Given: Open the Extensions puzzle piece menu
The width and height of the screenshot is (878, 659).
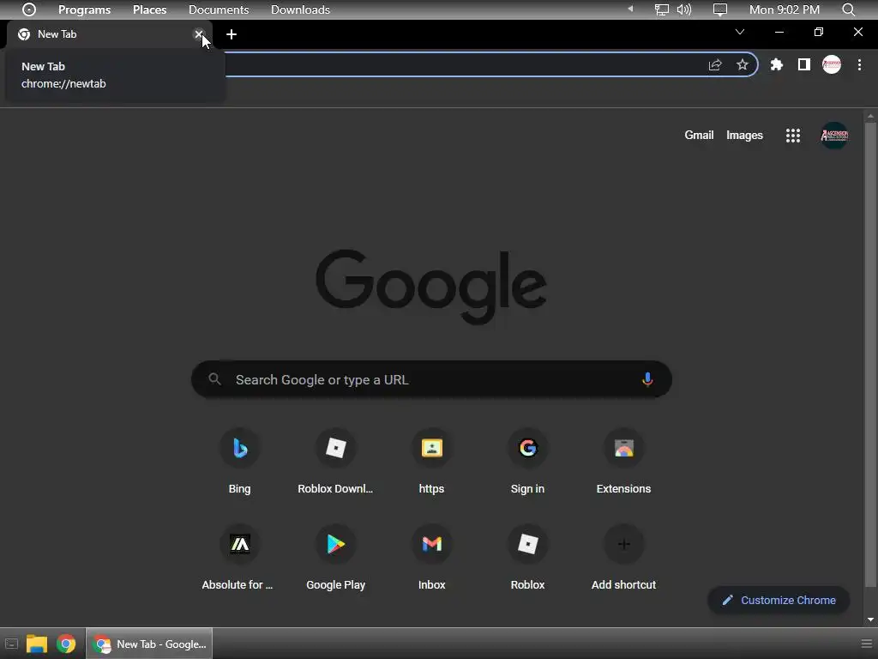Looking at the screenshot, I should (x=777, y=64).
